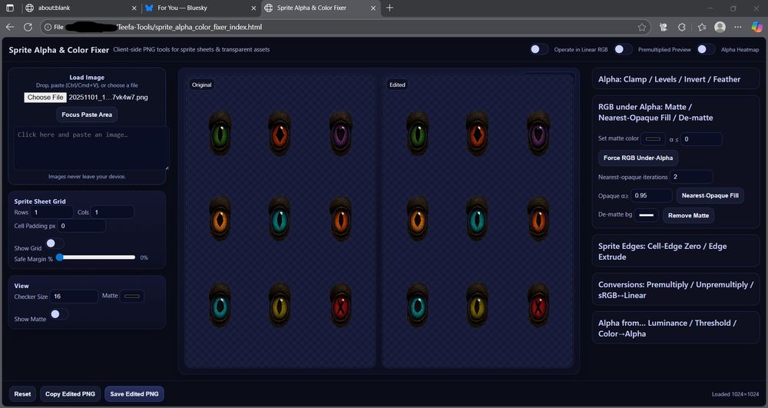
Task: Toggle Show Matte switch
Action: pyautogui.click(x=59, y=314)
